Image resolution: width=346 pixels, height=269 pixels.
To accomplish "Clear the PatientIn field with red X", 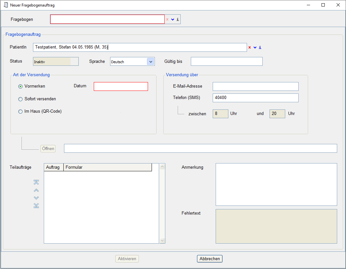I will tap(250, 48).
